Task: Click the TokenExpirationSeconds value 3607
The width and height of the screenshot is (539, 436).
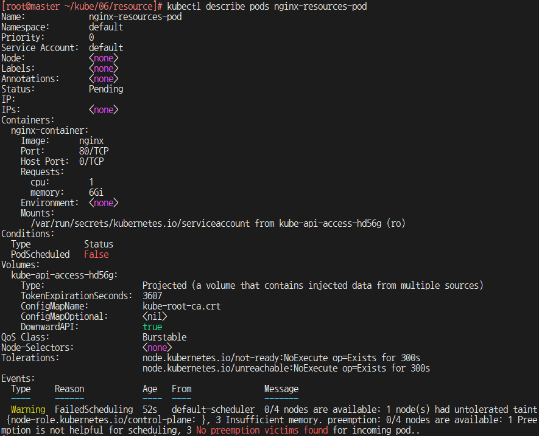Action: (x=152, y=296)
